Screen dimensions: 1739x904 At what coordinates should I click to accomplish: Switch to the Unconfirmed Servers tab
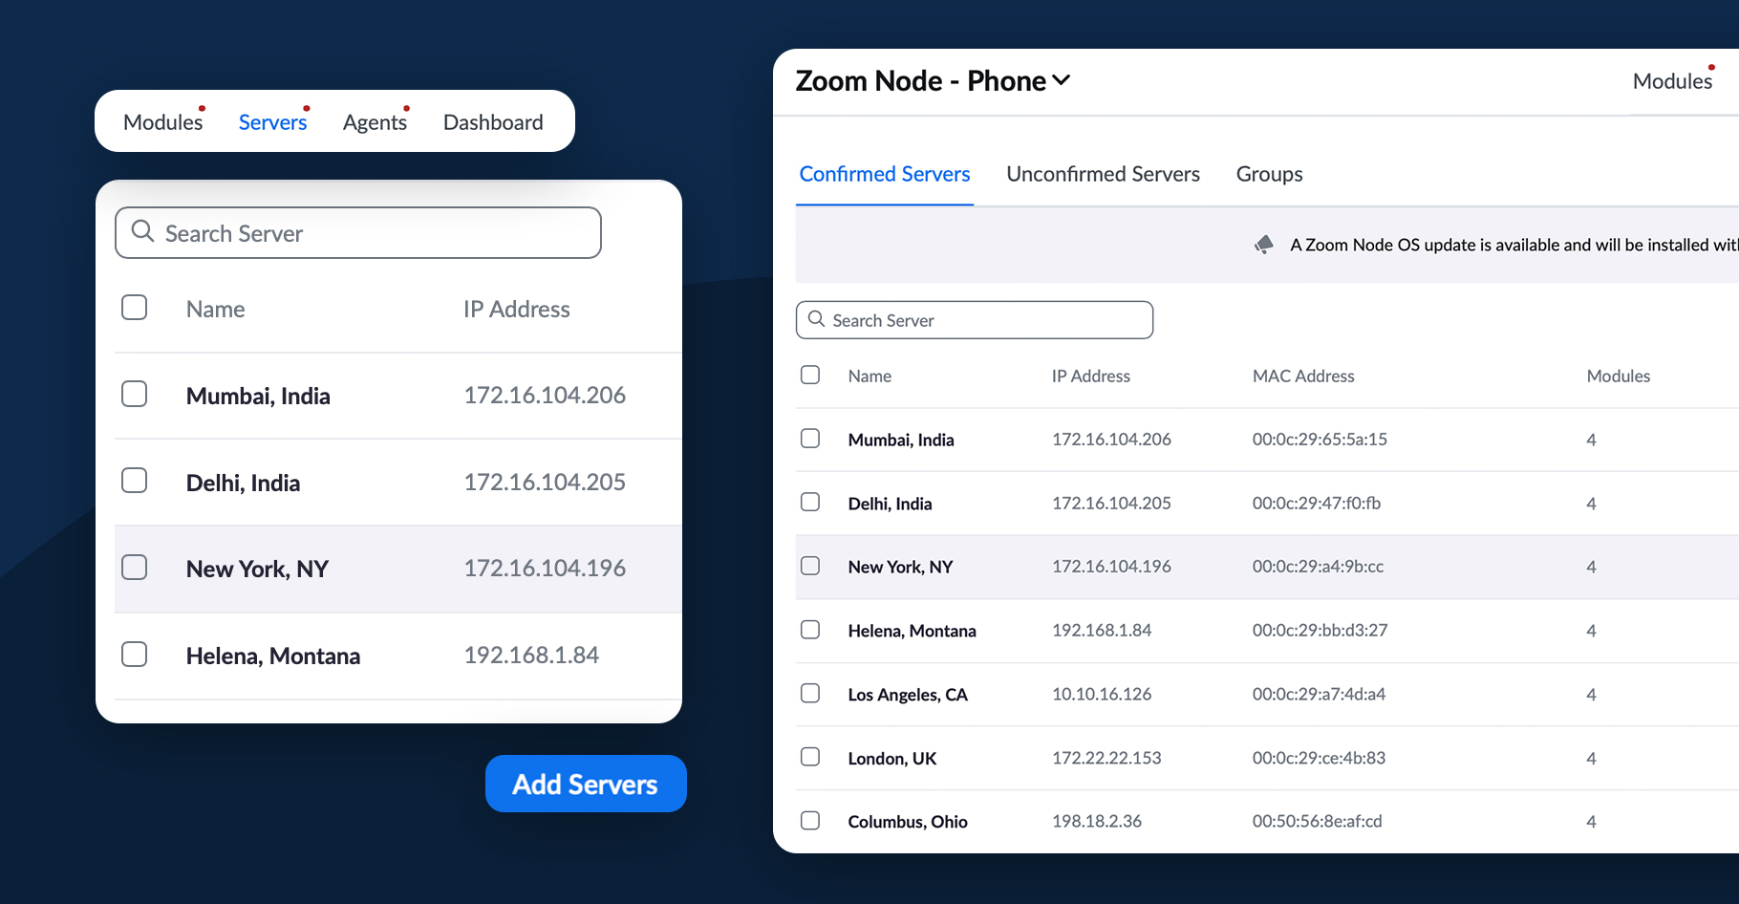point(1103,174)
